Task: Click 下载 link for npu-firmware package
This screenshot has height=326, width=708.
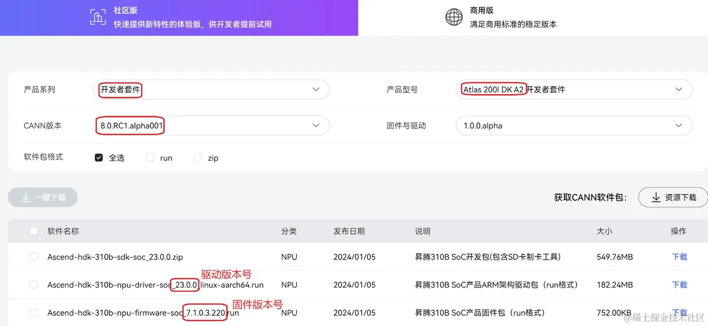Action: click(680, 313)
